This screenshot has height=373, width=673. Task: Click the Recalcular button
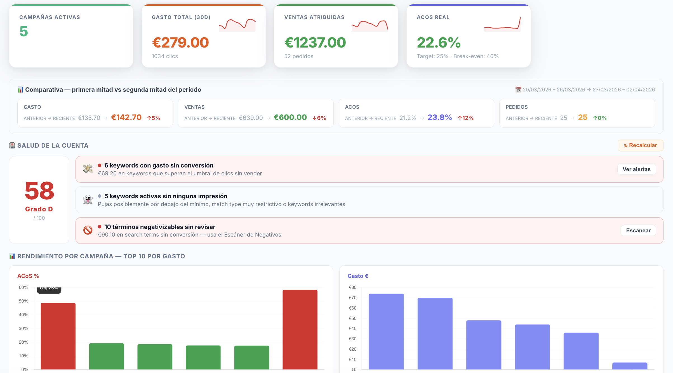640,145
